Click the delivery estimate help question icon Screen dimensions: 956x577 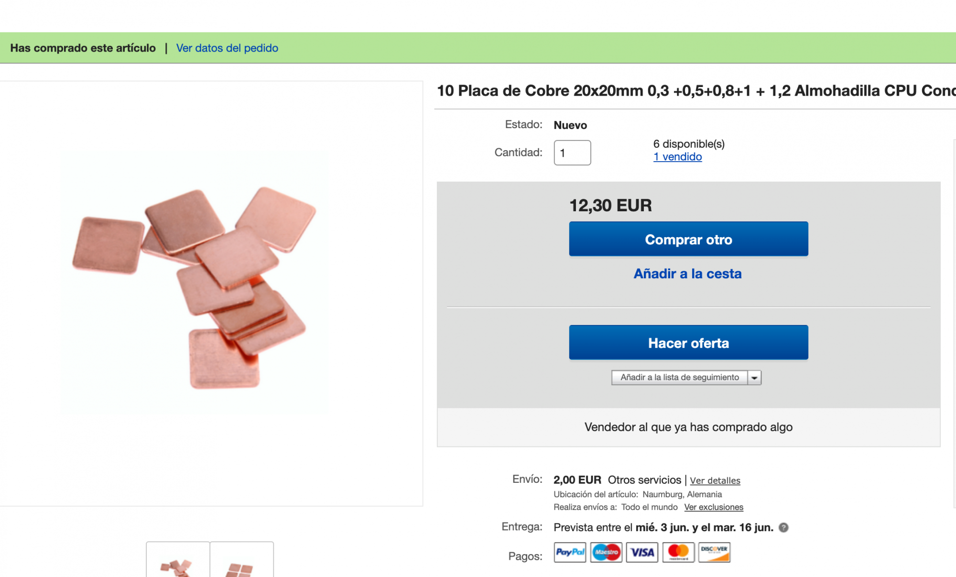783,527
